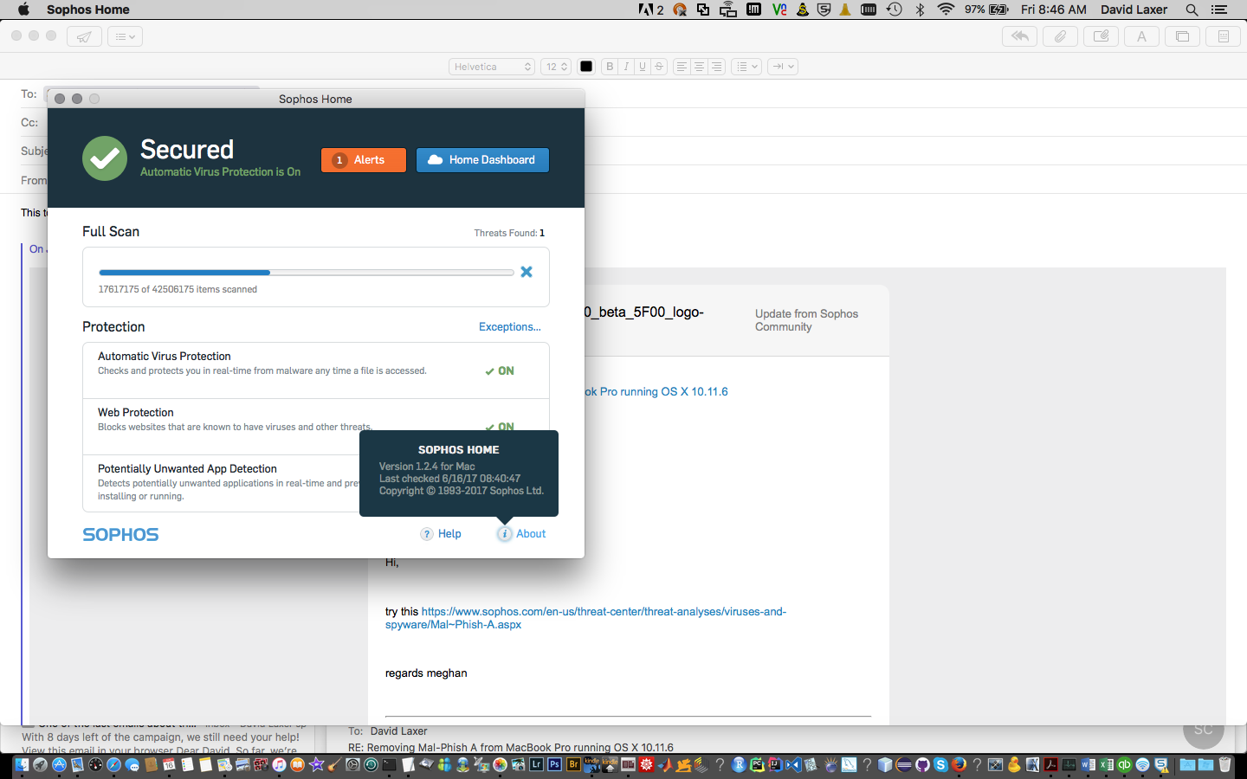Click the Bluetooth menu bar icon
The height and width of the screenshot is (779, 1247).
[920, 10]
